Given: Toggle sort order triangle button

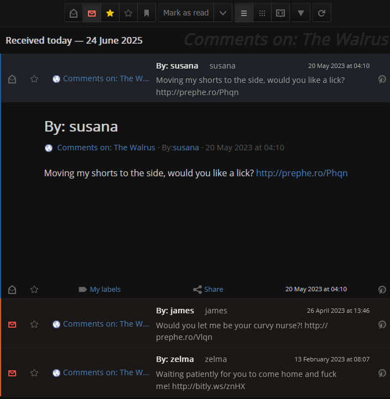Looking at the screenshot, I should point(301,13).
